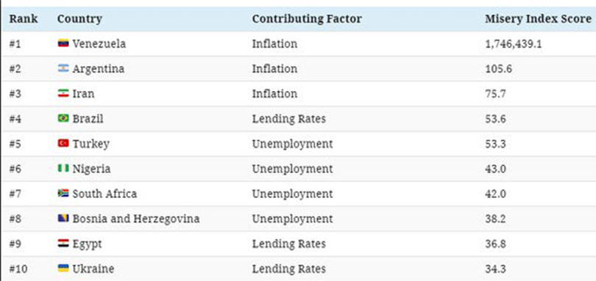Sort by the Country column header
Image resolution: width=596 pixels, height=281 pixels.
pos(79,19)
